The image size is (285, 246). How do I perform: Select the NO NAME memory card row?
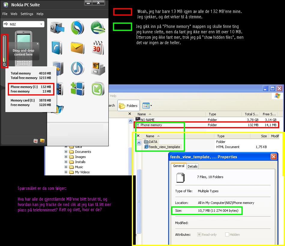(x=206, y=120)
